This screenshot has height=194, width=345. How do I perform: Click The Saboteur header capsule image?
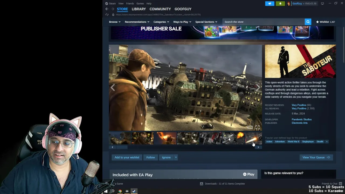pyautogui.click(x=300, y=61)
